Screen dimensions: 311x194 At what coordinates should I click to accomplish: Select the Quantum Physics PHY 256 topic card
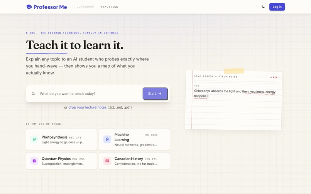pyautogui.click(x=61, y=161)
